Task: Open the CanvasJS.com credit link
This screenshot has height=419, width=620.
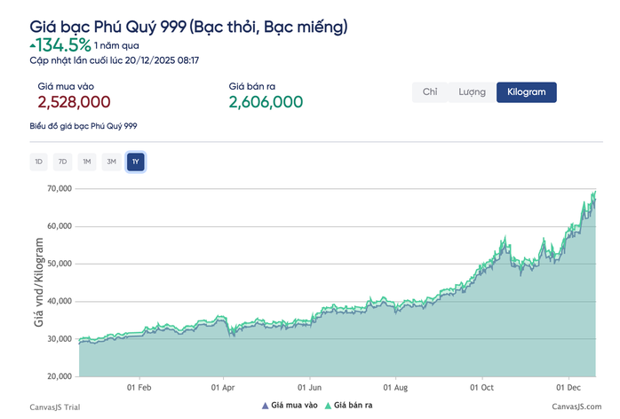Action: [577, 407]
